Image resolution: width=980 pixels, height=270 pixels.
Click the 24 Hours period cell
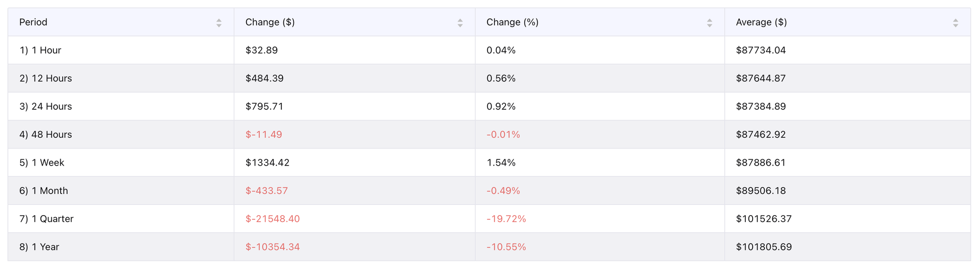point(46,106)
